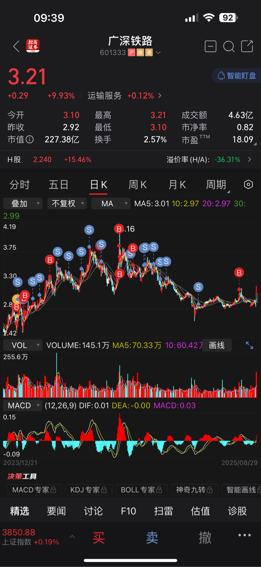The height and width of the screenshot is (567, 261).
Task: Tap the 撤 cancel order button
Action: point(205,538)
